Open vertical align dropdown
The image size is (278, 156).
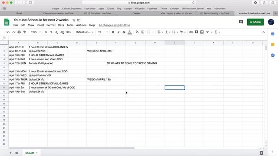tap(168, 32)
